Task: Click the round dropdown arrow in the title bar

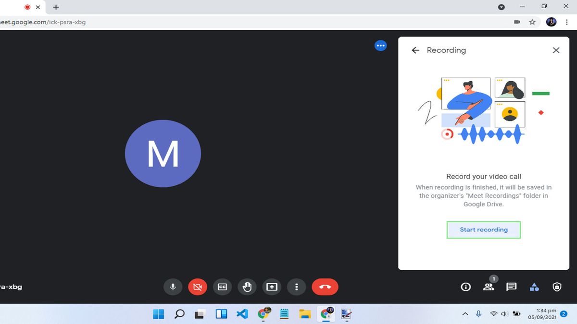Action: tap(502, 7)
